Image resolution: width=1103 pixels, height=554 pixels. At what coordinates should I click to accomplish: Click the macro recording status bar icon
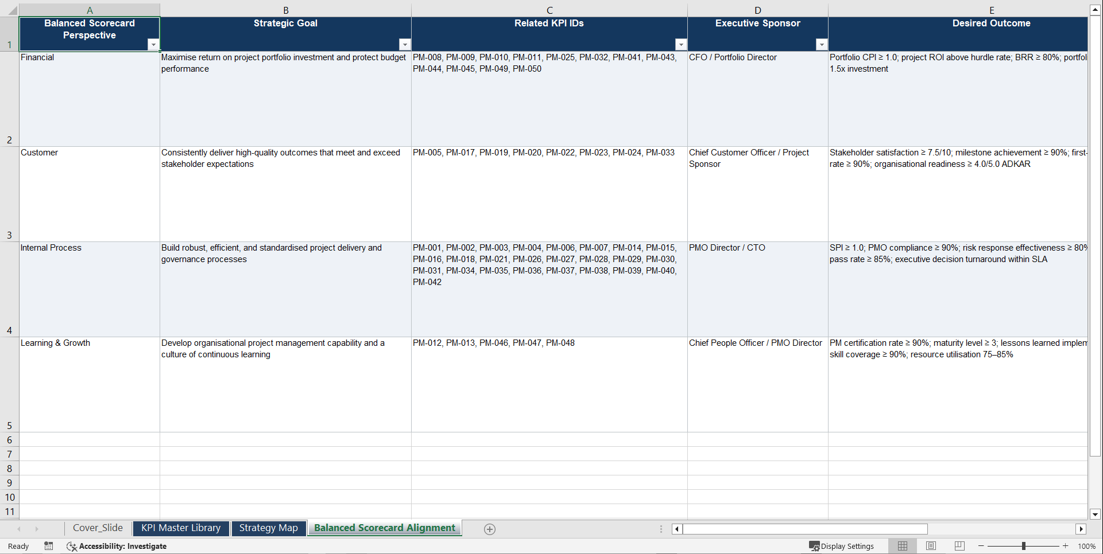click(x=49, y=546)
